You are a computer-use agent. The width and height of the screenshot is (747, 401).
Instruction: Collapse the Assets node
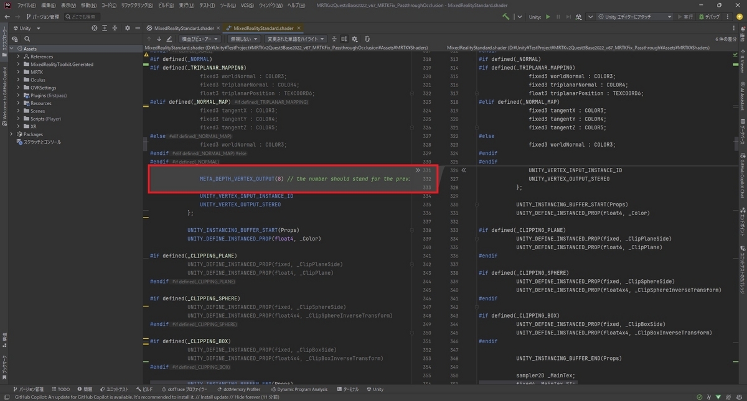[x=12, y=48]
